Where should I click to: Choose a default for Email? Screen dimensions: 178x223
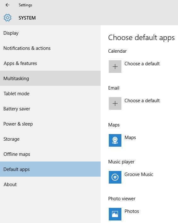click(142, 101)
